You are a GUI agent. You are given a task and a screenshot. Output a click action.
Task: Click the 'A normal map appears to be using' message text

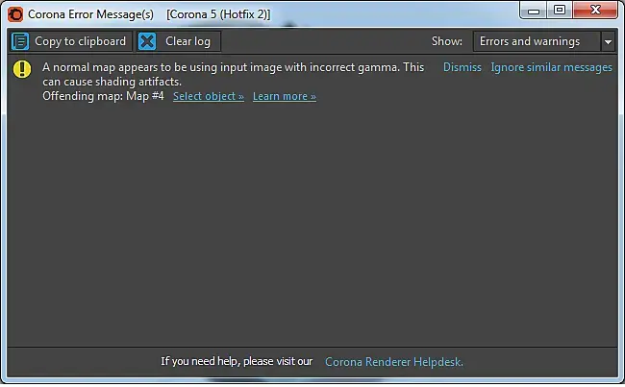pyautogui.click(x=234, y=74)
